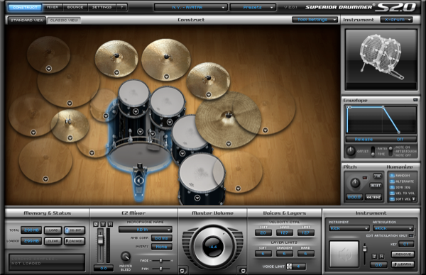Click the Clear memory button
The image size is (426, 275).
click(53, 241)
